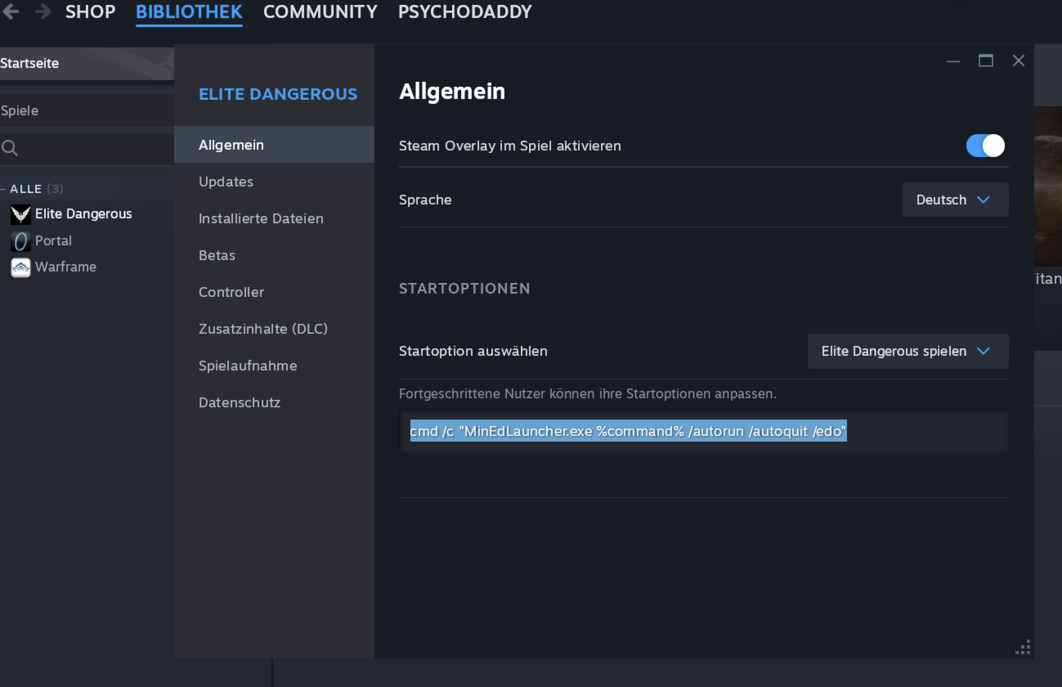The image size is (1062, 687).
Task: Click the STARTOPTIONEN section heading
Action: [464, 289]
